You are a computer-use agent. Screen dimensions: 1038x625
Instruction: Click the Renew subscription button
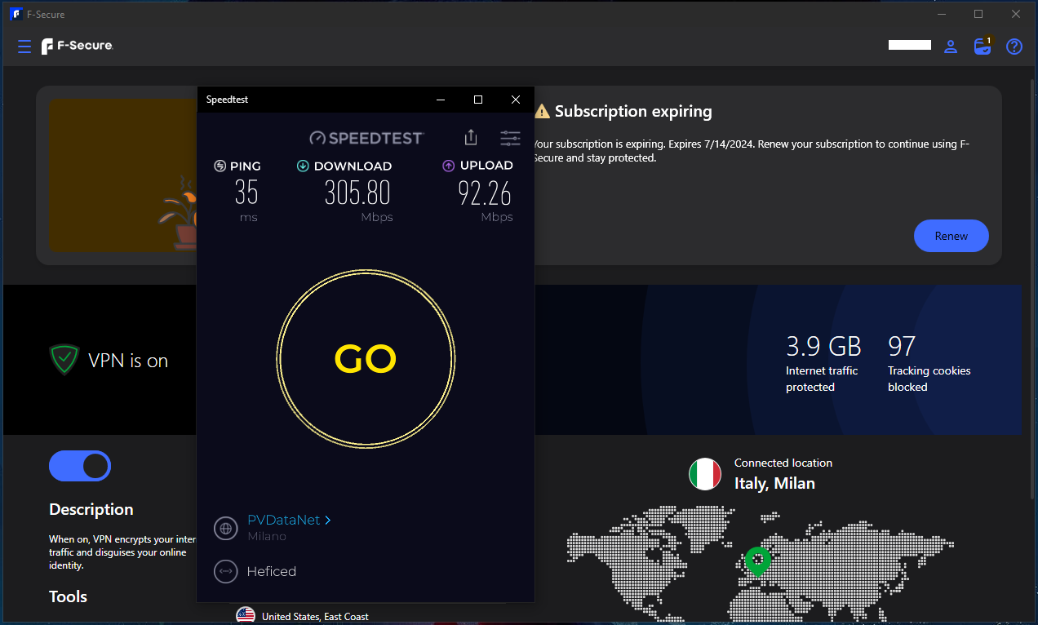(951, 236)
